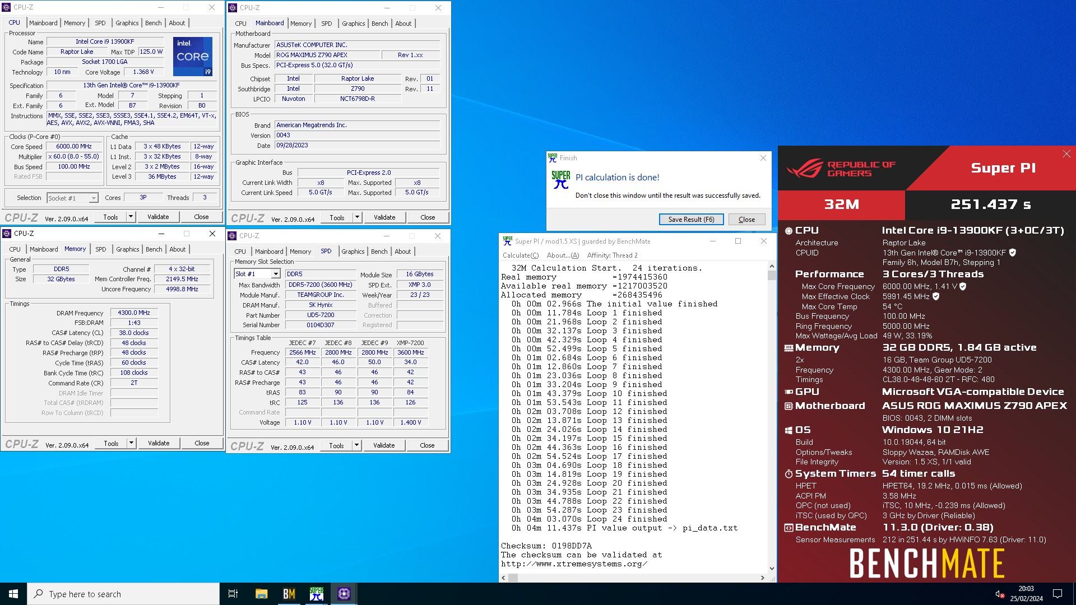Expand the Socket #1 selection dropdown

[94, 198]
